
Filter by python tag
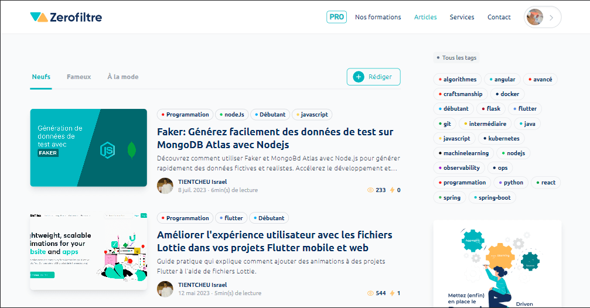click(511, 182)
